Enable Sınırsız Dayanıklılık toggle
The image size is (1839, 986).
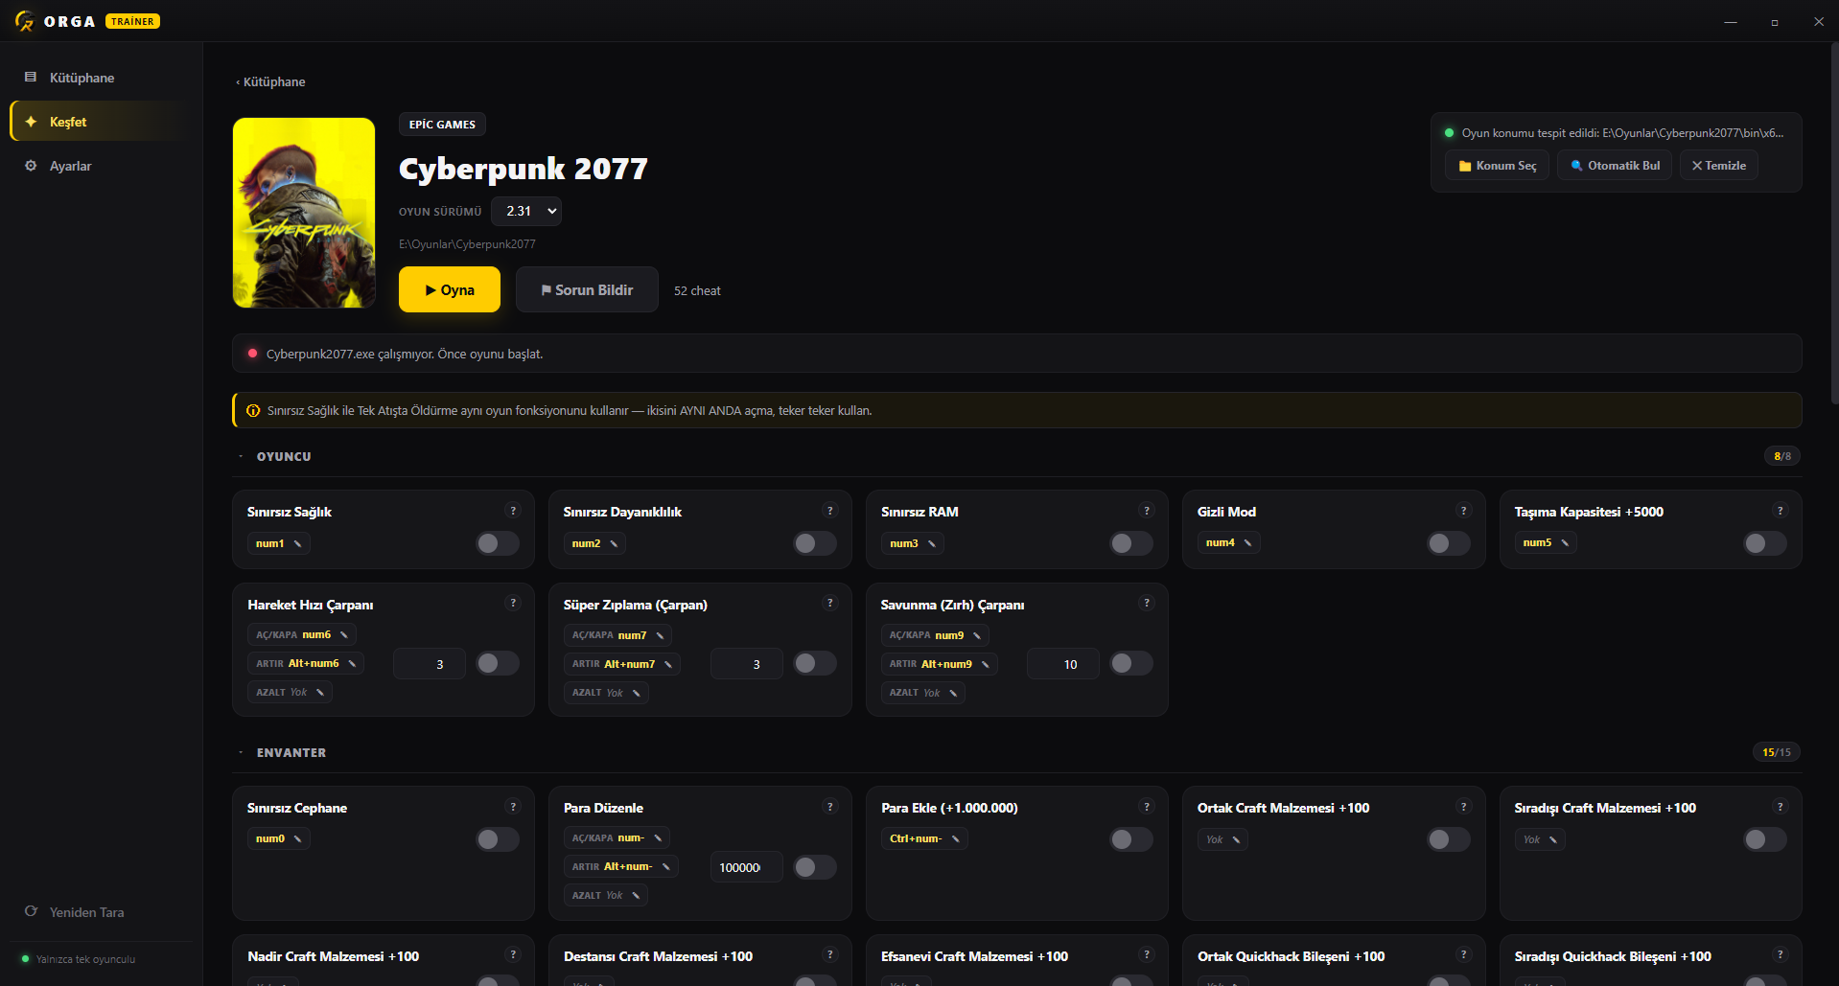coord(815,543)
